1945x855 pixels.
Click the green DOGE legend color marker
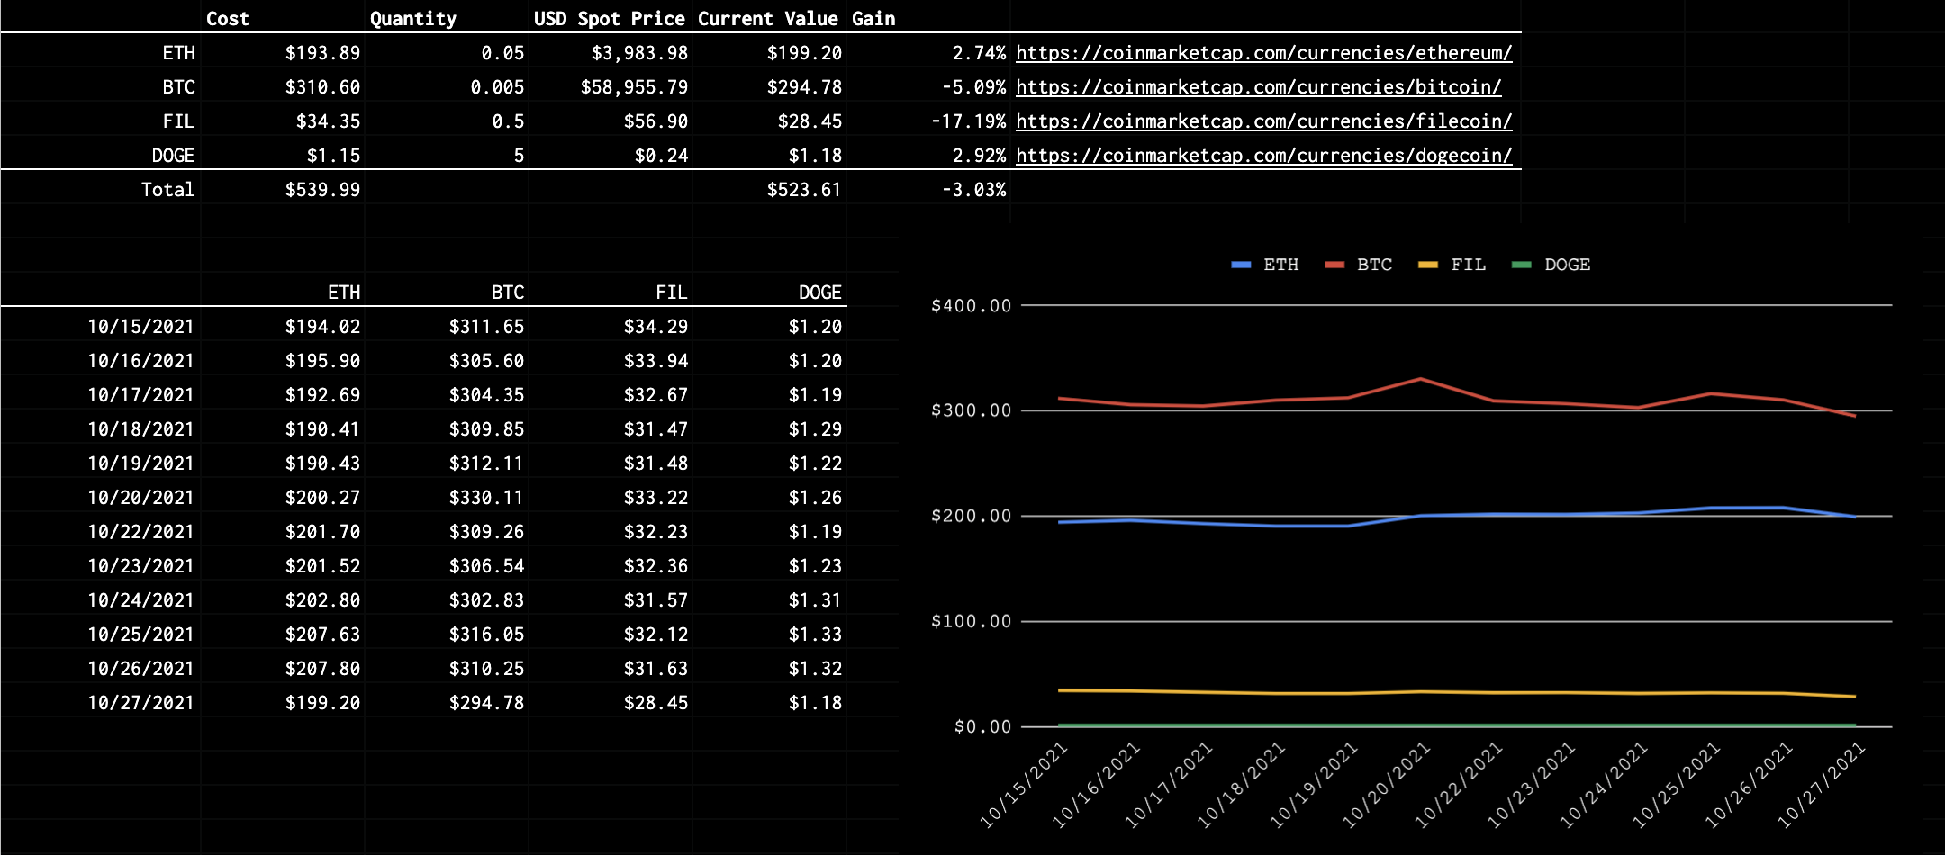[1524, 264]
